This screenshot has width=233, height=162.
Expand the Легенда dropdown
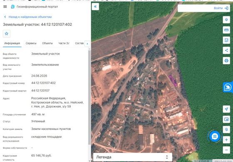133,157
